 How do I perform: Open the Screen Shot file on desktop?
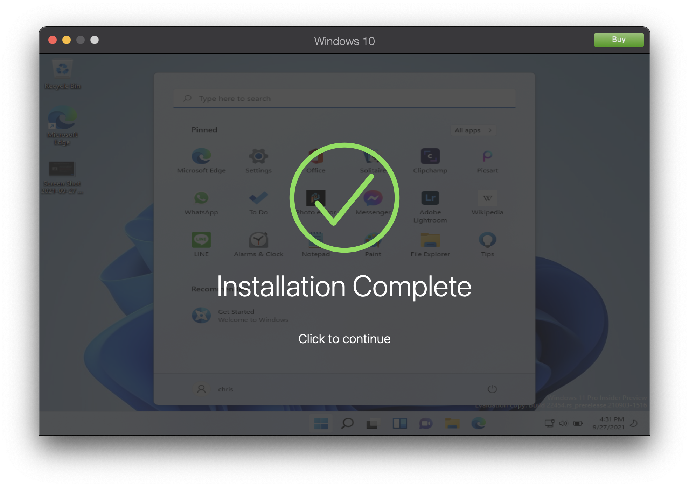click(62, 177)
